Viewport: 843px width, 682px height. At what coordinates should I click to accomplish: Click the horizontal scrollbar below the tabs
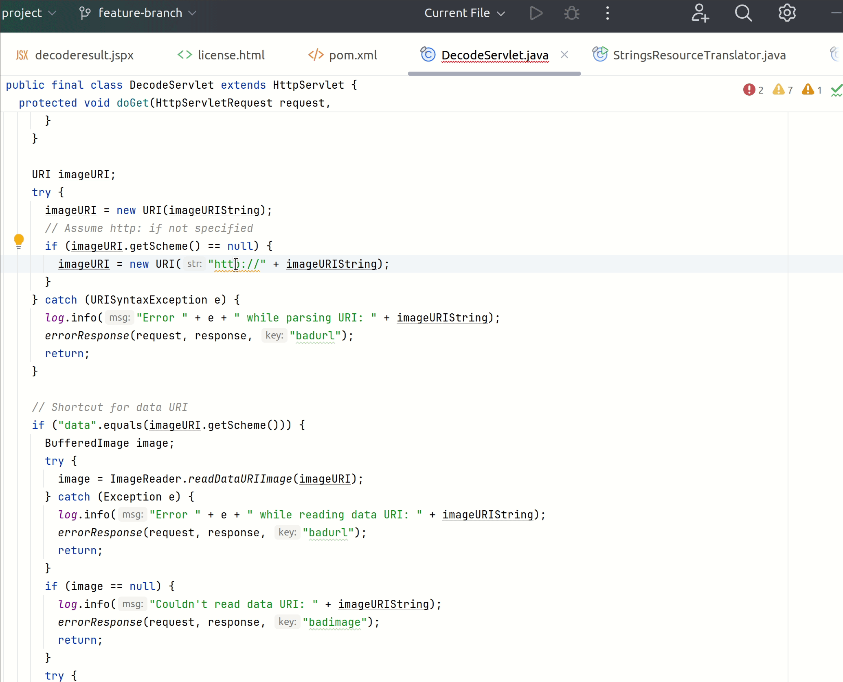click(494, 73)
